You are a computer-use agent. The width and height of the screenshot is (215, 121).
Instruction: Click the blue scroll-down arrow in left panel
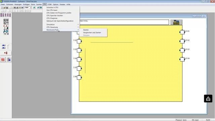(x=4, y=48)
